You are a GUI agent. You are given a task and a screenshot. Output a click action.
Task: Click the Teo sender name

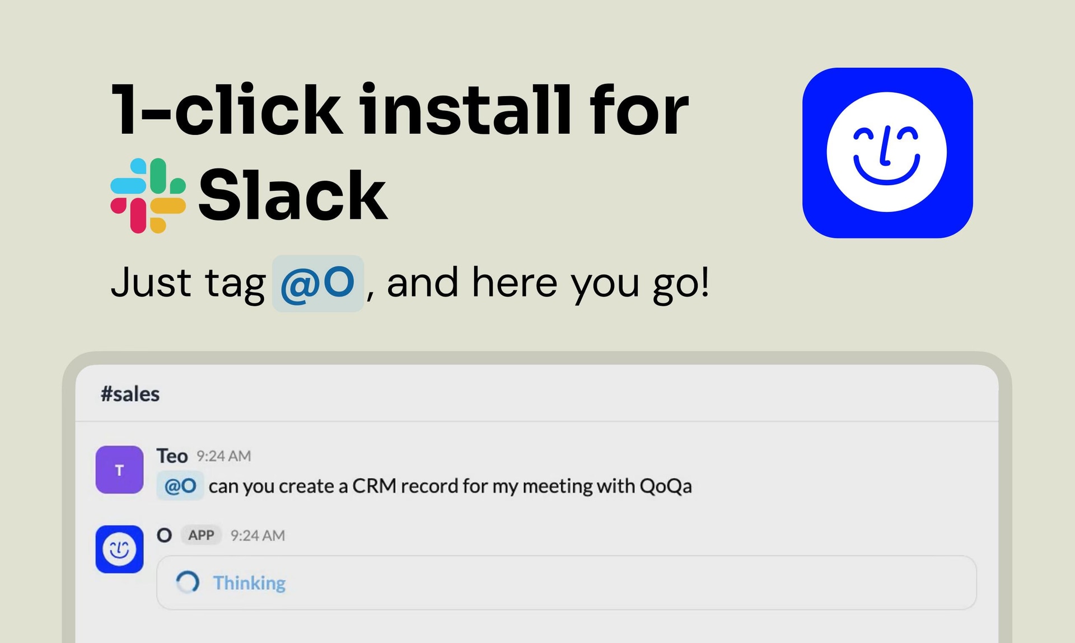(x=172, y=456)
